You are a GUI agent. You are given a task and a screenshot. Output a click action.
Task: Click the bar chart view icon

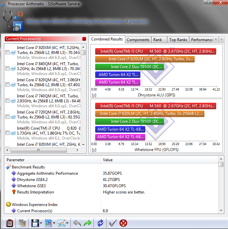point(48,223)
